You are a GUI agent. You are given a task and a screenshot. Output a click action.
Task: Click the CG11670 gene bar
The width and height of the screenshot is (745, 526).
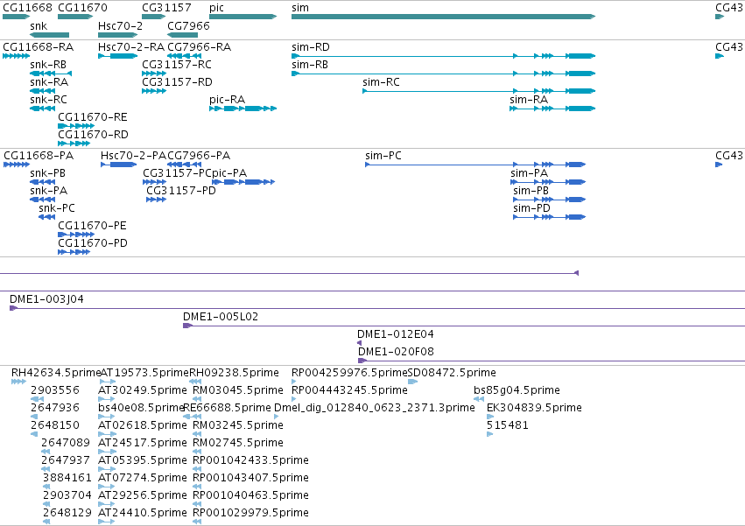75,17
